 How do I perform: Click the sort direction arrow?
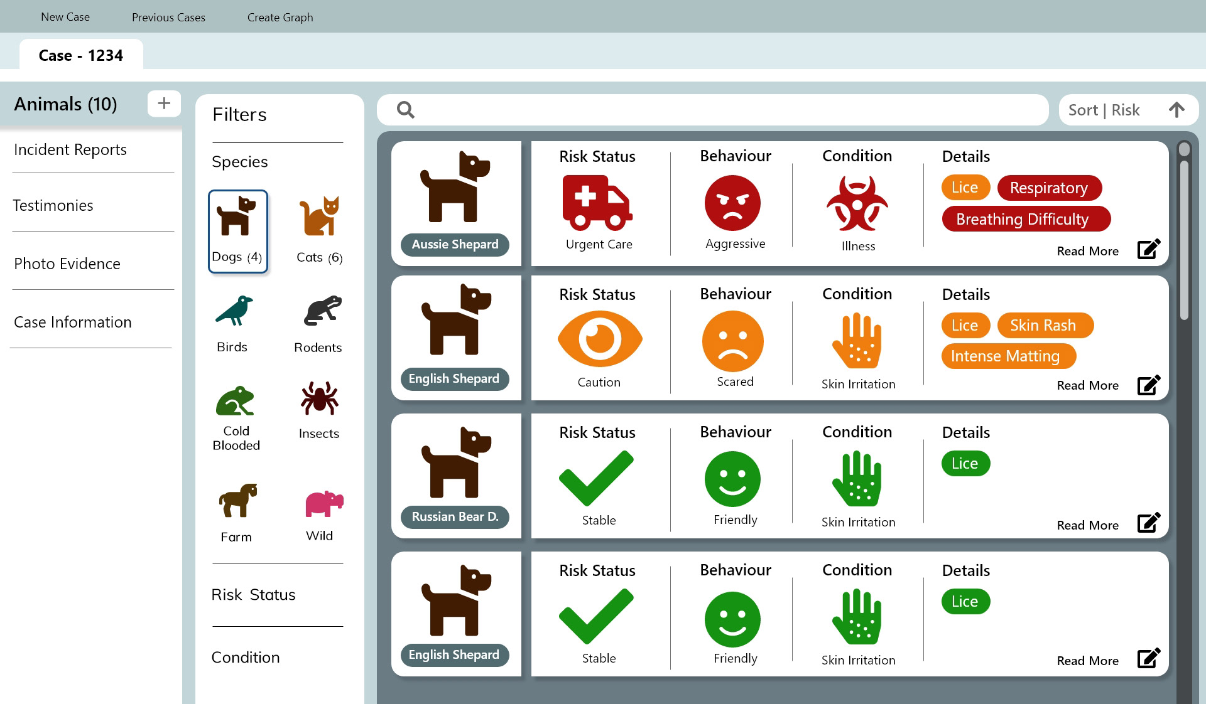[1176, 110]
